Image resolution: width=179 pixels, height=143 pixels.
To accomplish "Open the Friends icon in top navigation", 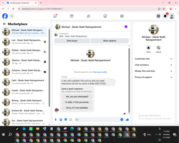I will click(88, 16).
